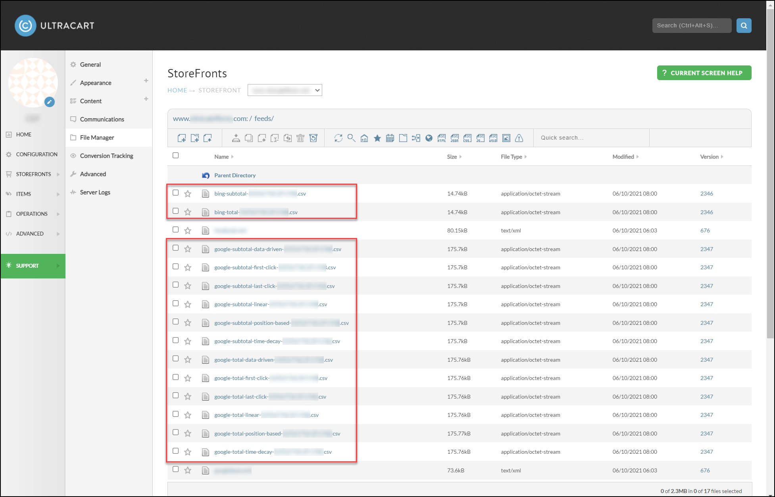Check the google-total-position-based row checkbox
This screenshot has width=775, height=497.
(x=176, y=432)
